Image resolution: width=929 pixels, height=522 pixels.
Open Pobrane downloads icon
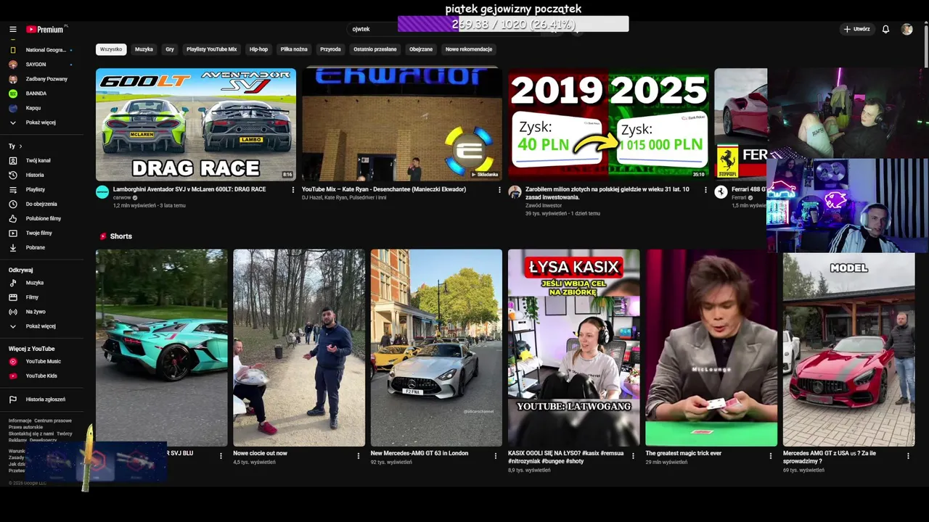tap(13, 247)
